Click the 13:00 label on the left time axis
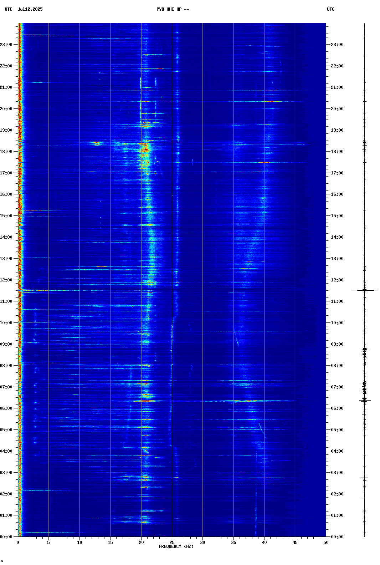Viewport: 380px width, 565px height. (6, 259)
